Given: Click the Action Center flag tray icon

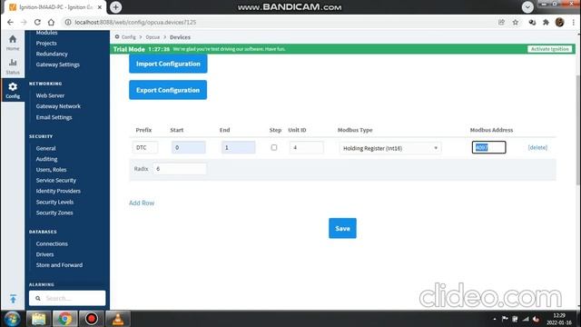Looking at the screenshot, I should coord(505,319).
